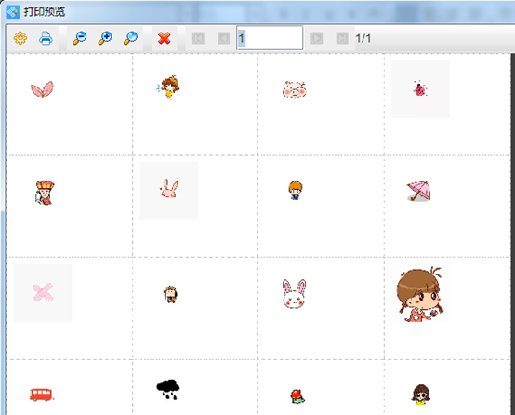Select the red rose image
Screen dimensions: 515x415
[x=297, y=396]
